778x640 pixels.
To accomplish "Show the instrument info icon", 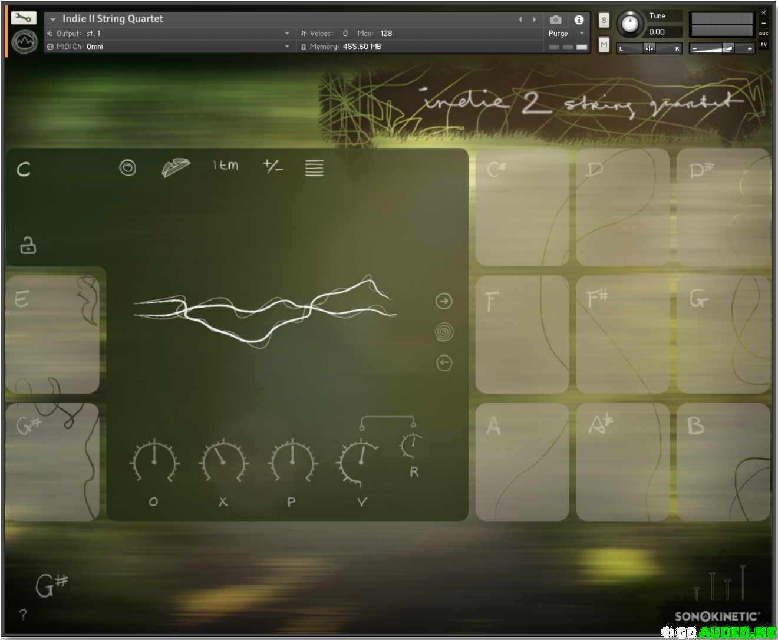I will click(579, 19).
